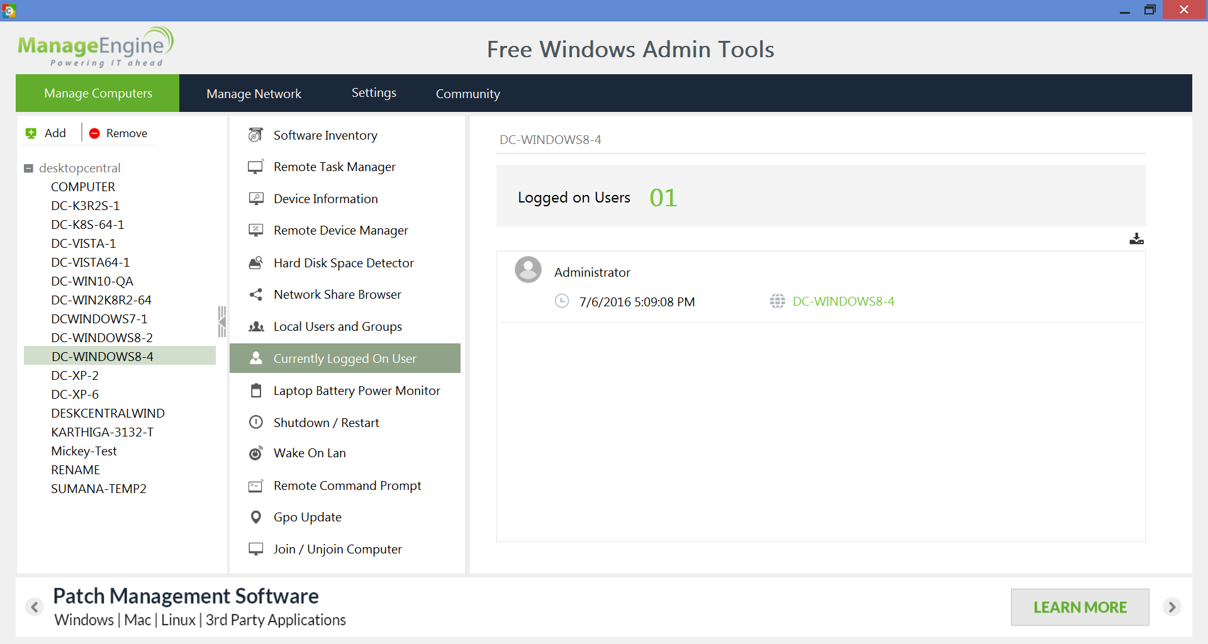Click the Add button label
This screenshot has width=1208, height=644.
[55, 133]
